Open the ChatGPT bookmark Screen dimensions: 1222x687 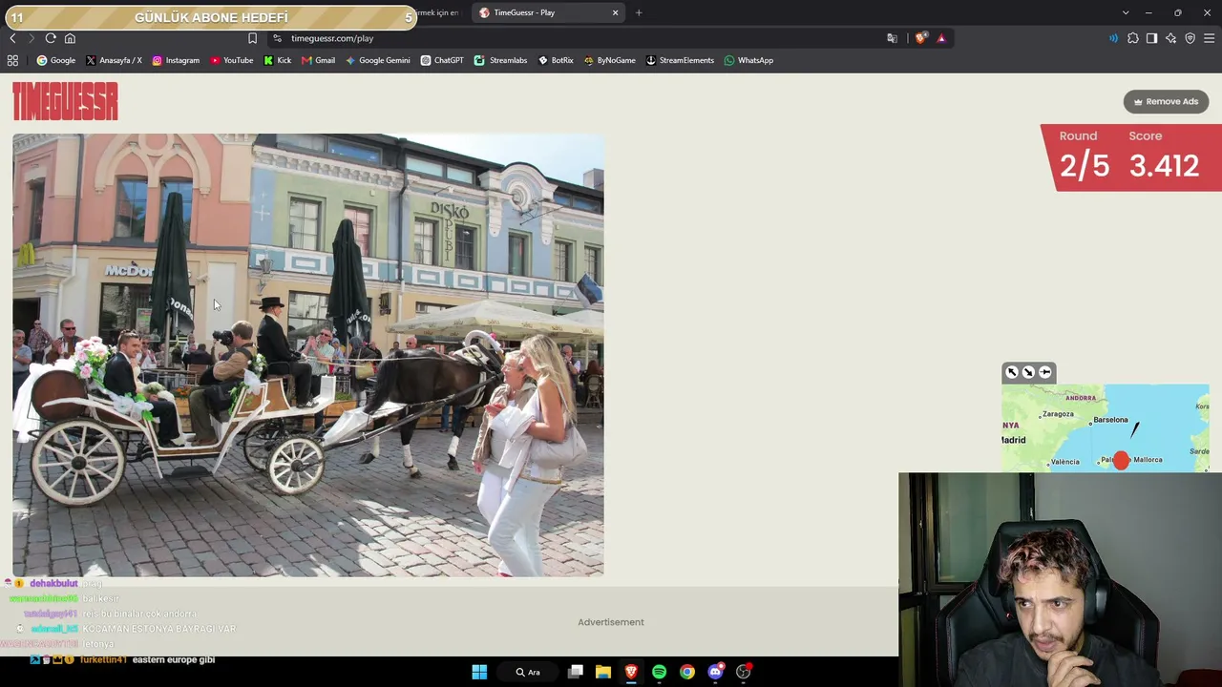[x=442, y=60]
